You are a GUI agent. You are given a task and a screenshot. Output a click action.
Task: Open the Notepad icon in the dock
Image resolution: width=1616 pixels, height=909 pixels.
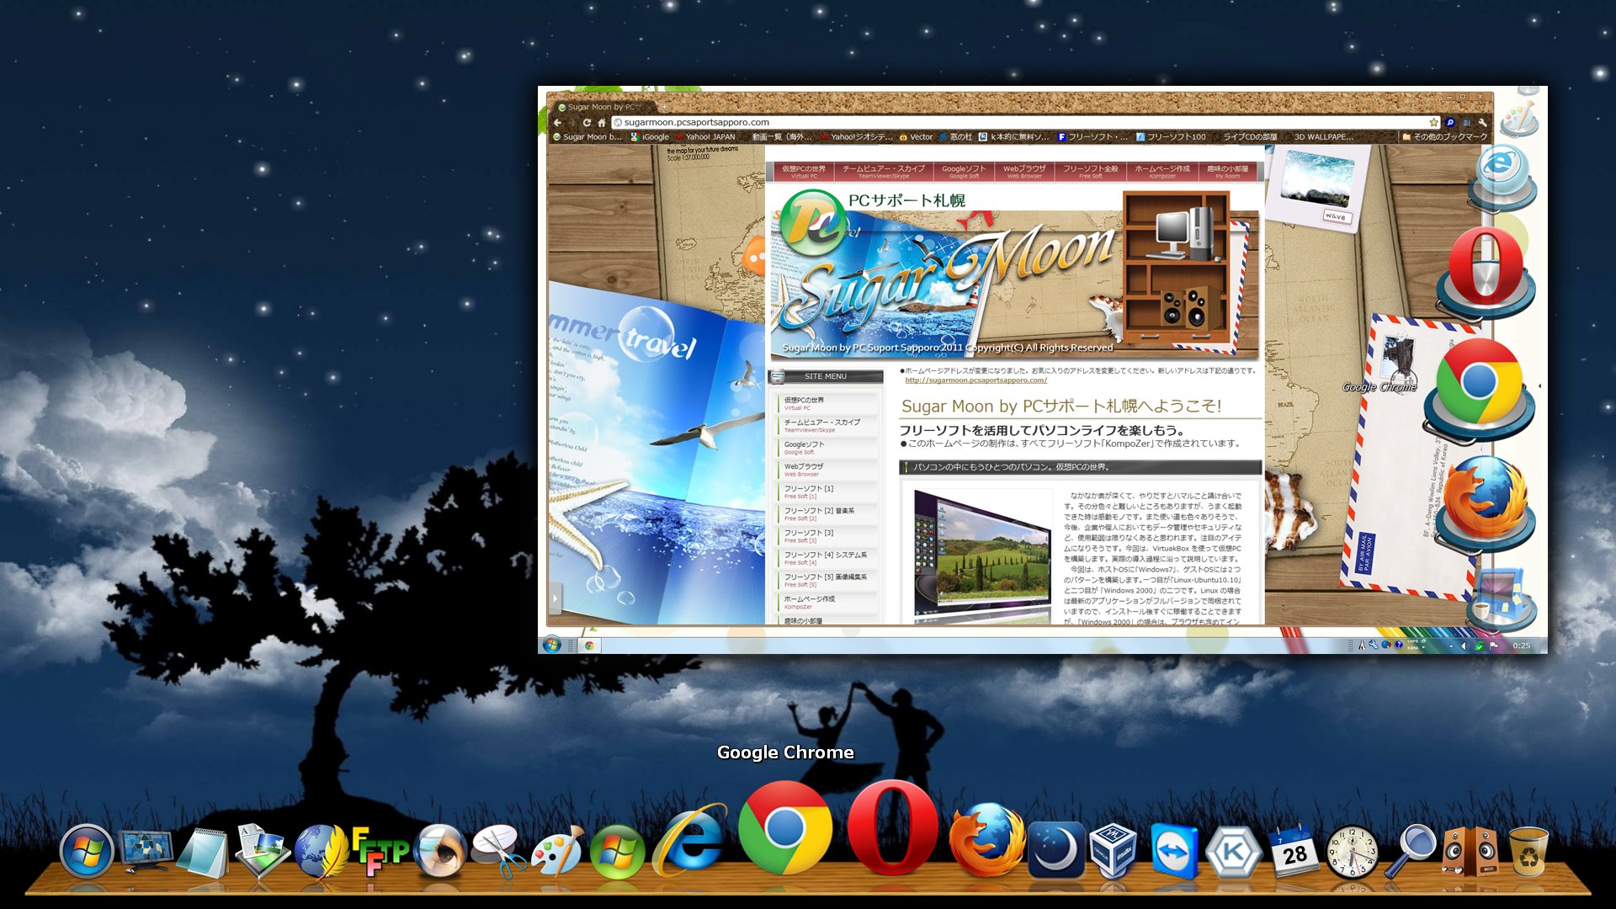(203, 852)
